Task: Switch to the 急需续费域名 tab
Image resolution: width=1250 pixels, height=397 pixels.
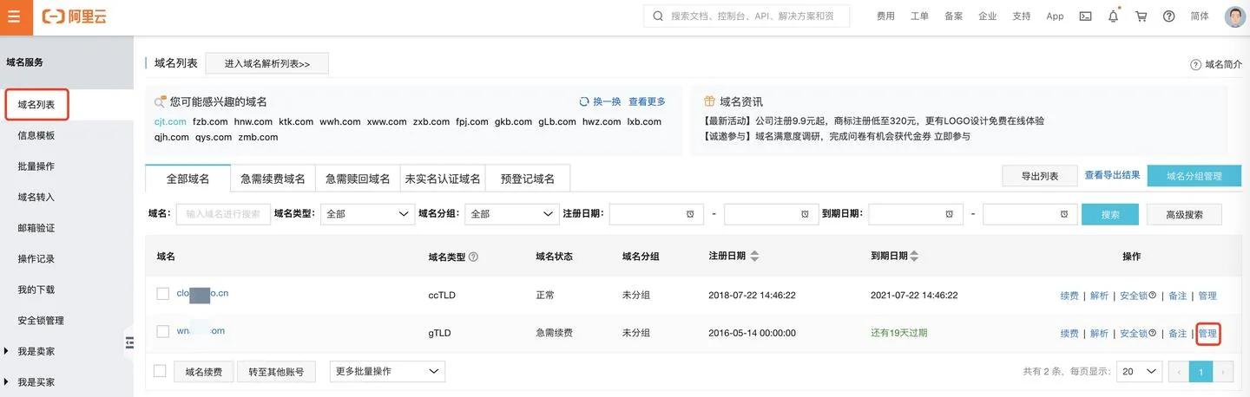Action: (x=273, y=179)
